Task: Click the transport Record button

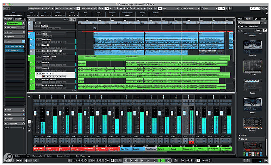Action: click(x=168, y=160)
